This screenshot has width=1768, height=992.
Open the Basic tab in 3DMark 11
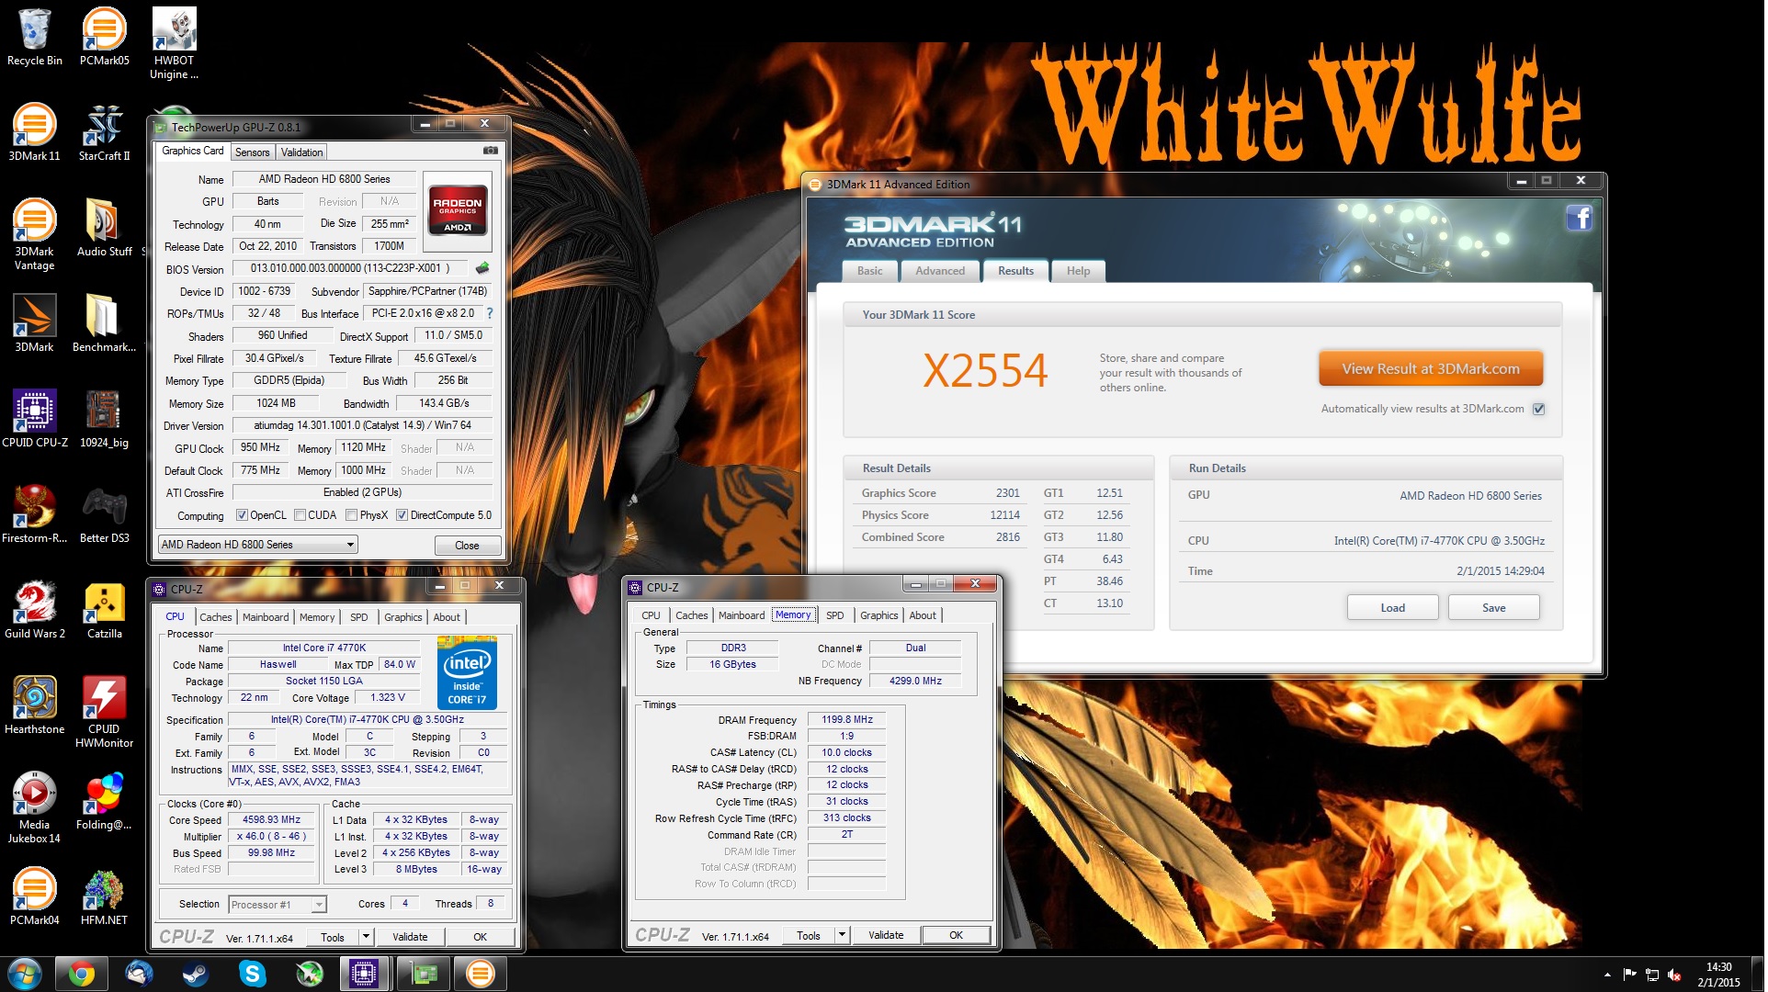click(x=871, y=271)
